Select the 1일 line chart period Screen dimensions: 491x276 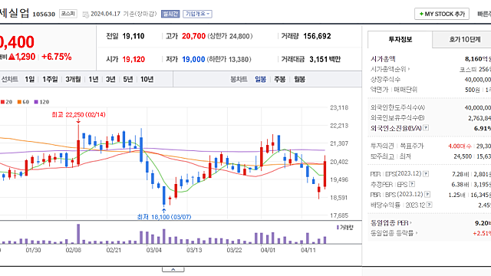(x=30, y=80)
